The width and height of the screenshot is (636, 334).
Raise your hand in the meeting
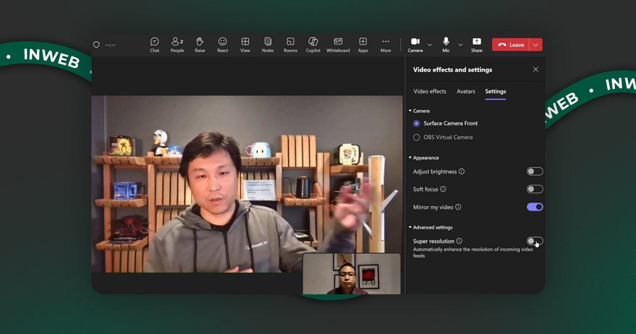click(x=200, y=45)
